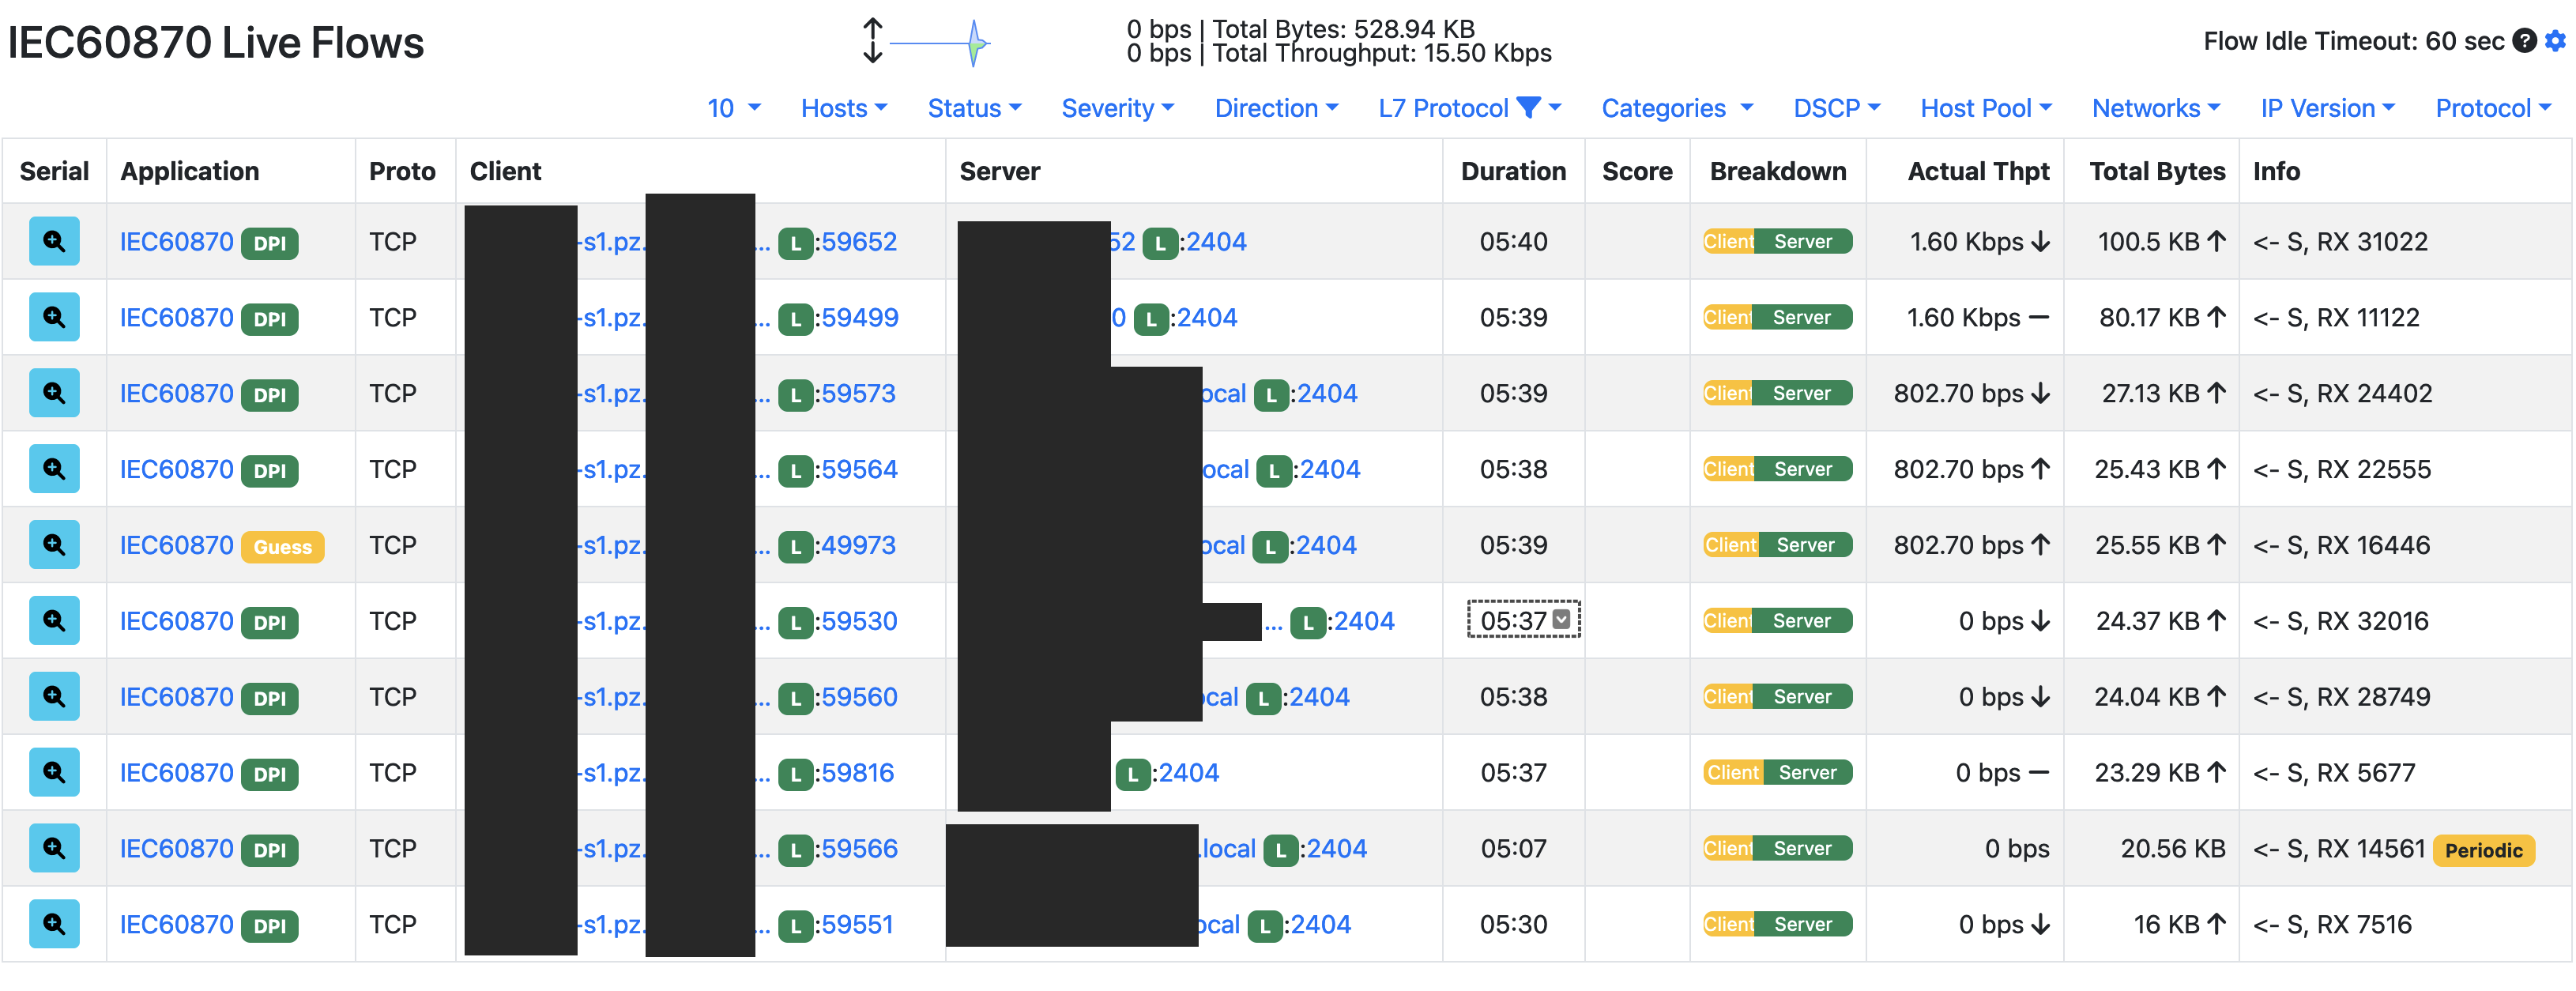Open flow details via the magnifier icon on first row

click(x=54, y=241)
